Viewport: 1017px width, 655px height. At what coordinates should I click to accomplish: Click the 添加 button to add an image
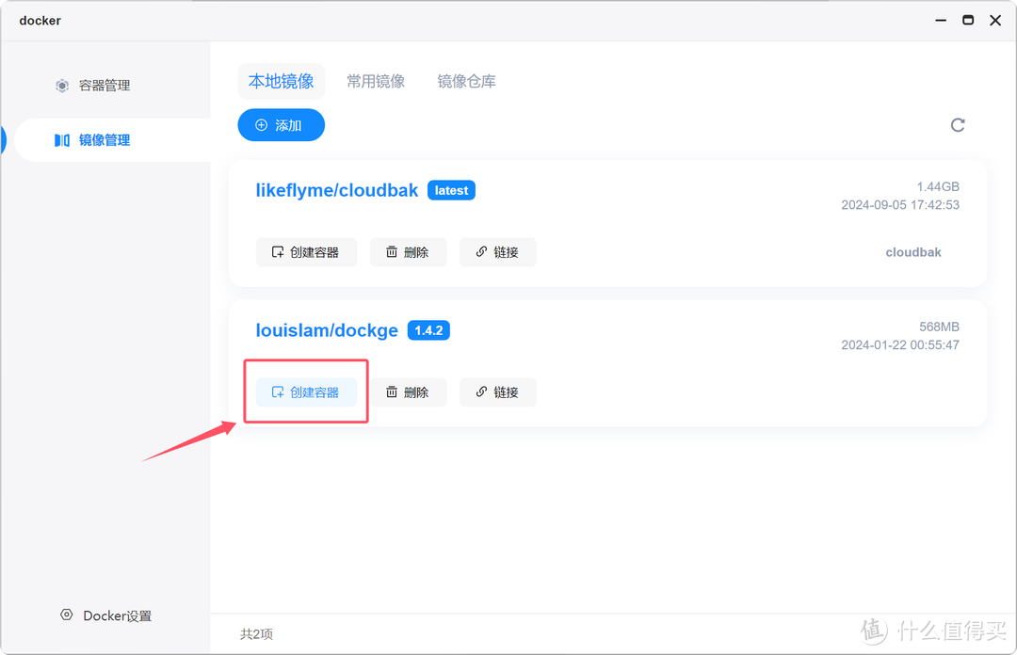(281, 124)
